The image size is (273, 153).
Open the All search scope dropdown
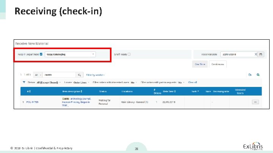point(38,75)
